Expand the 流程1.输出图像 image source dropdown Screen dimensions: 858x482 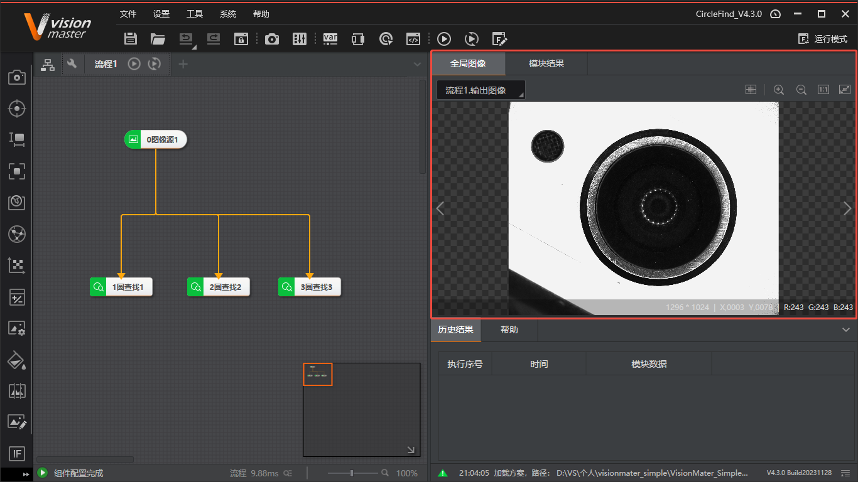tap(481, 90)
